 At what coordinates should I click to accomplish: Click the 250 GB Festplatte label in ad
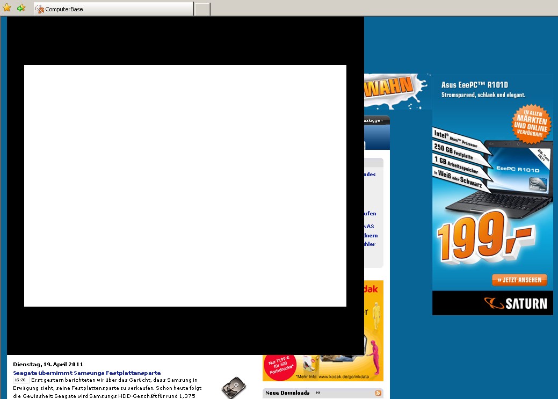click(x=454, y=151)
